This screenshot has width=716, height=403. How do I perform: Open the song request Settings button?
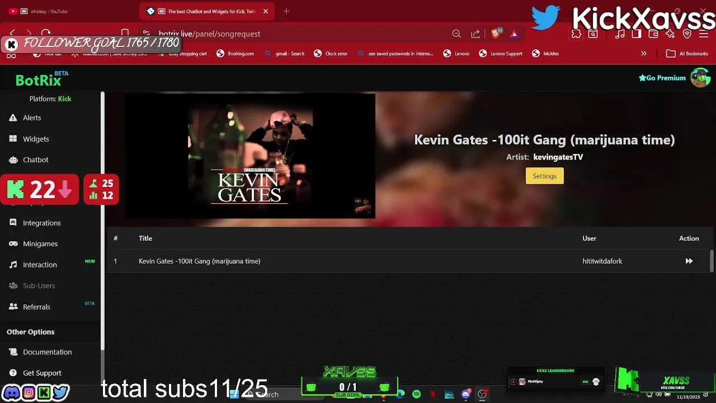click(x=544, y=176)
